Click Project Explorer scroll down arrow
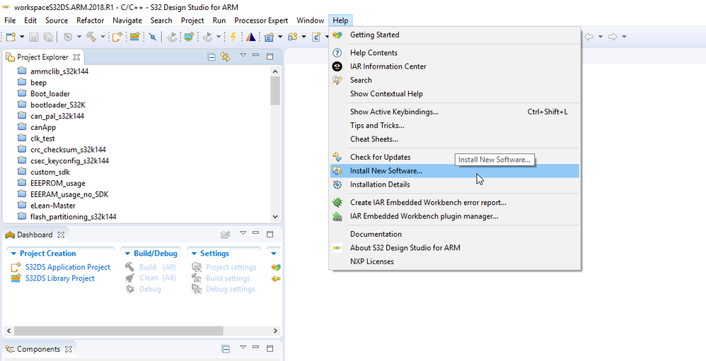 276,217
